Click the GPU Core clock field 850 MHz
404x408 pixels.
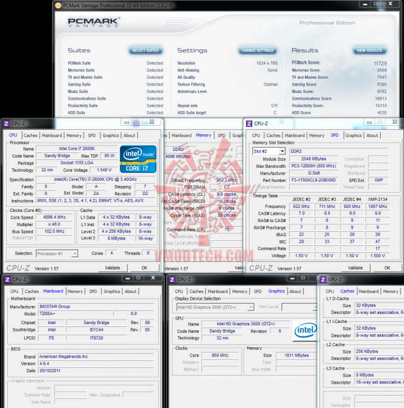point(220,355)
